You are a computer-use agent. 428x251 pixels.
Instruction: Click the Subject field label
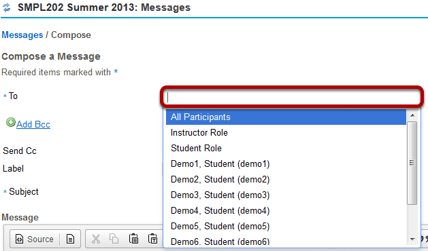coord(24,192)
